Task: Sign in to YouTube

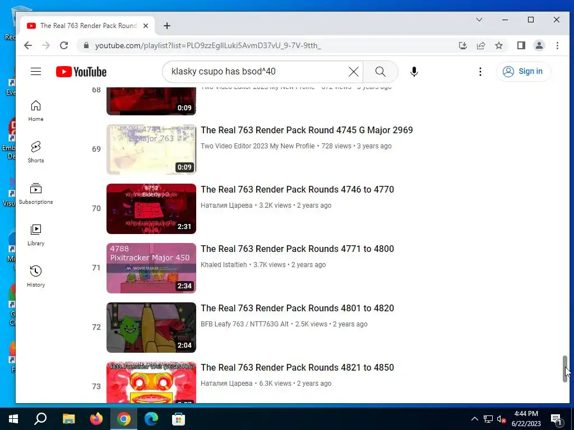Action: tap(523, 71)
